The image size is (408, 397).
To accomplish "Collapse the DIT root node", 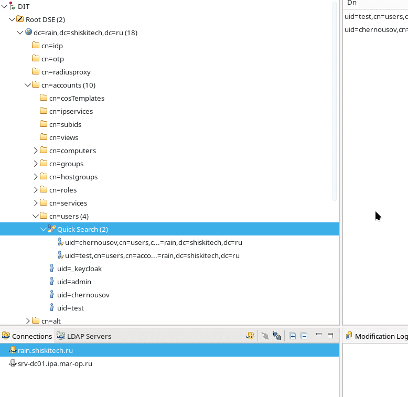I will click(4, 6).
